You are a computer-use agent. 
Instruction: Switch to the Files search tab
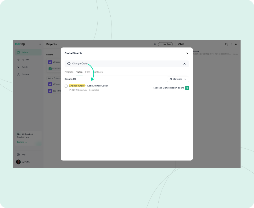pos(88,72)
